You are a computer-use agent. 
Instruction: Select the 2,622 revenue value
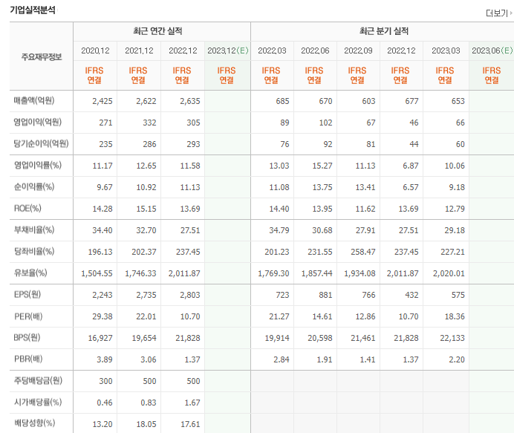point(146,101)
